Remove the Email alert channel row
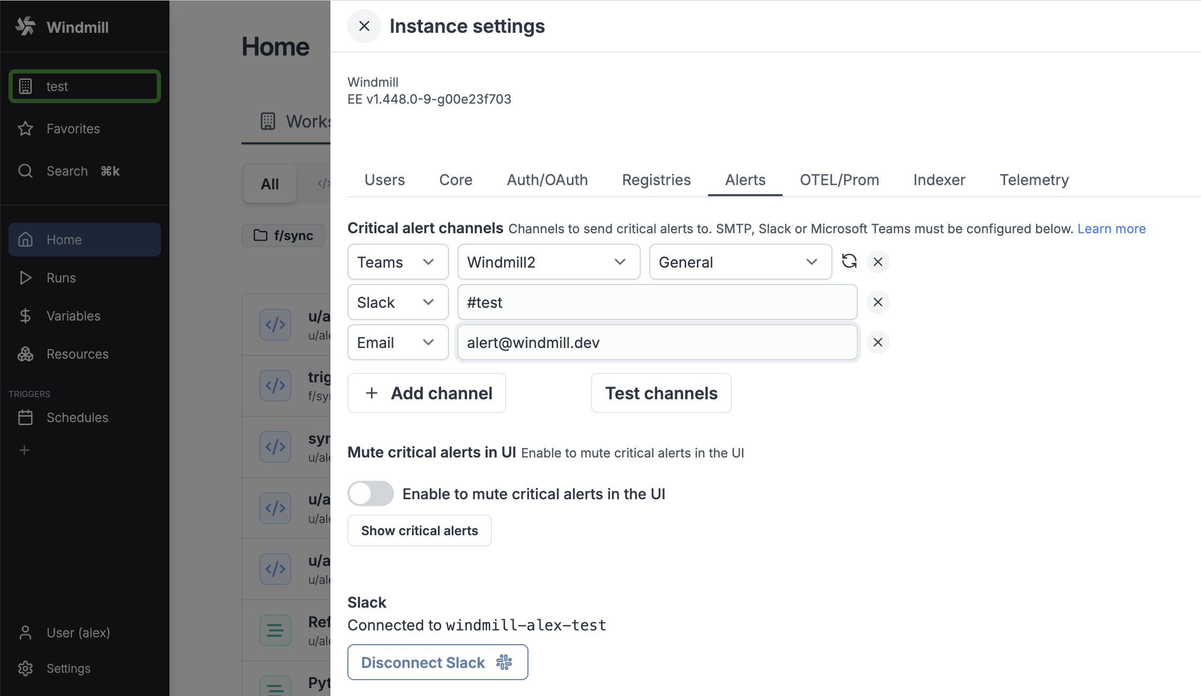This screenshot has height=696, width=1201. 877,342
